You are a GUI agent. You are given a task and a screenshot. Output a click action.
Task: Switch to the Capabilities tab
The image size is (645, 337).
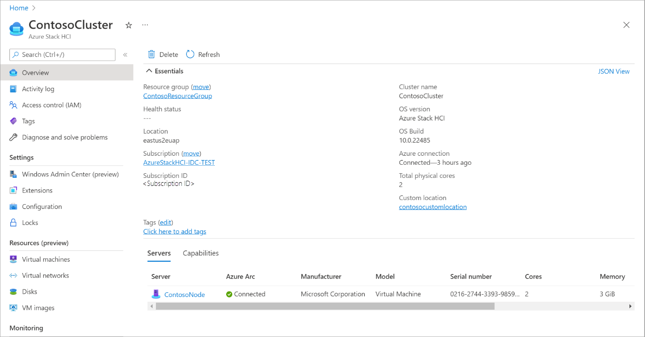pyautogui.click(x=201, y=253)
